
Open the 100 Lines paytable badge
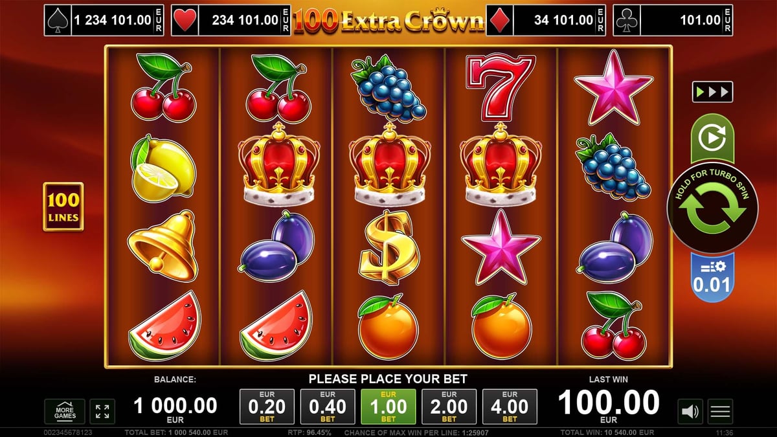63,207
